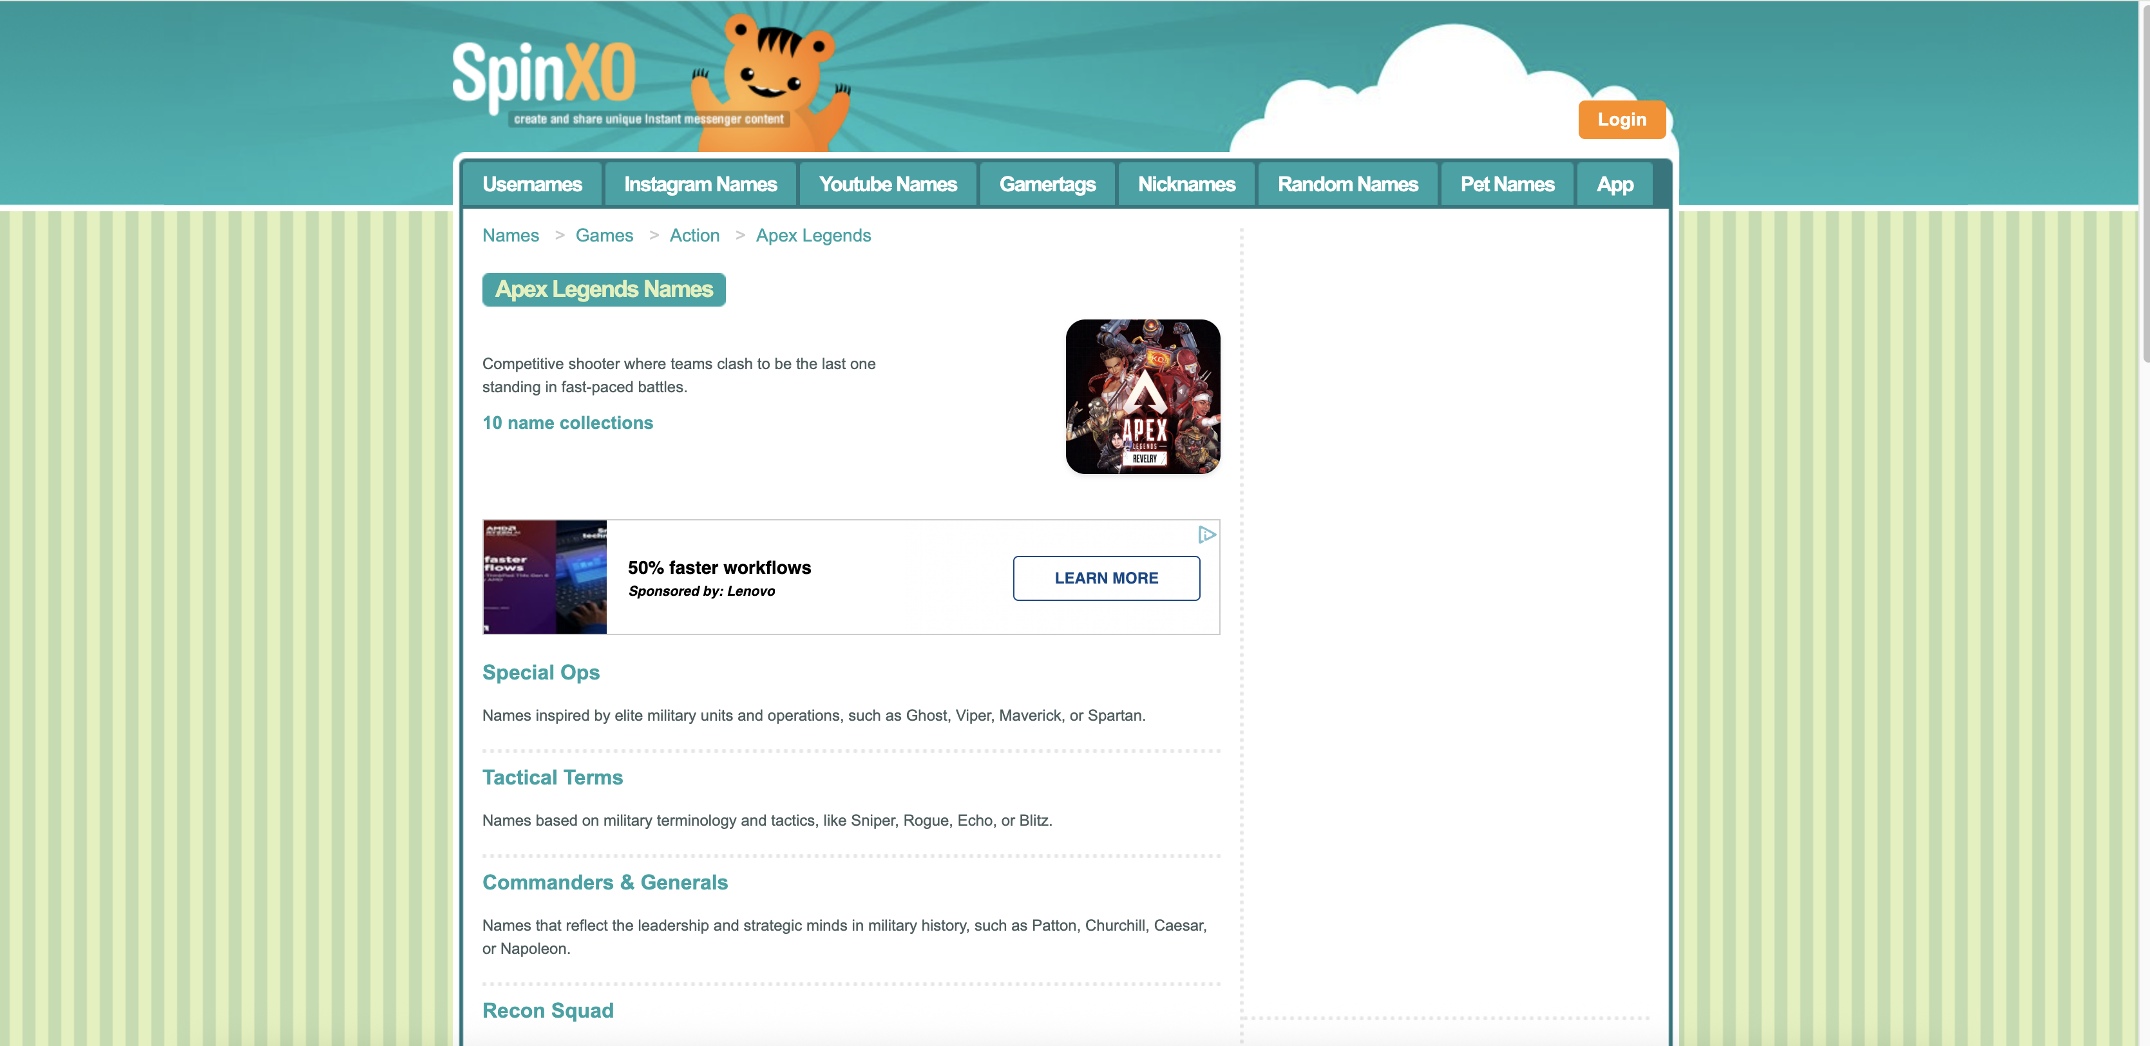Open the Apex Legends cover image

pyautogui.click(x=1142, y=397)
